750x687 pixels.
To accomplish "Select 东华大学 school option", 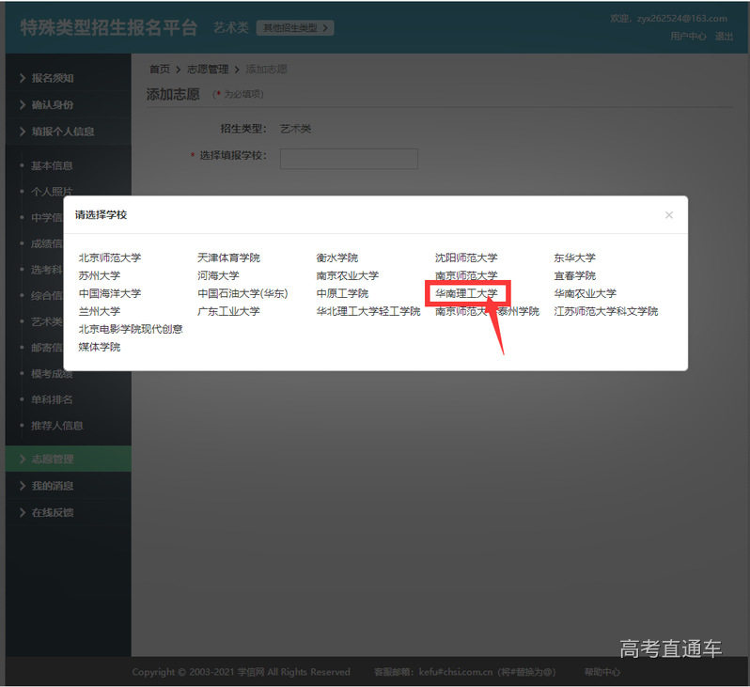I will (x=574, y=258).
